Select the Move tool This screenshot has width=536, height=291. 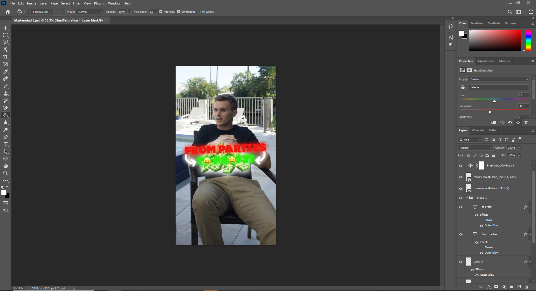click(x=6, y=28)
